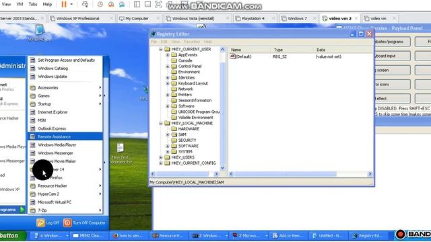Click the full screen mode icon
This screenshot has width=431, height=242.
[x=158, y=4]
